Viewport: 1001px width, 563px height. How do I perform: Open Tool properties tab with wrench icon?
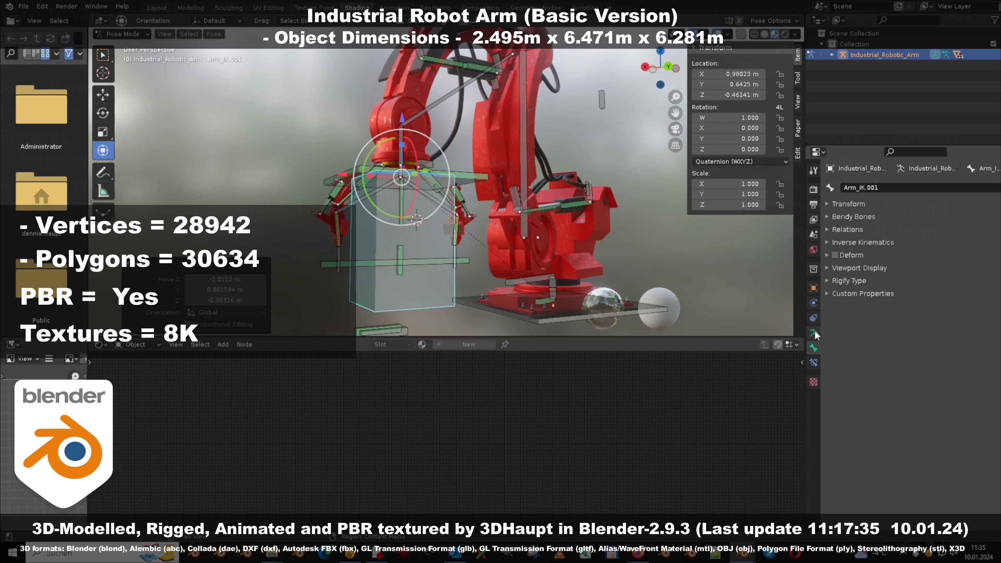pos(813,170)
